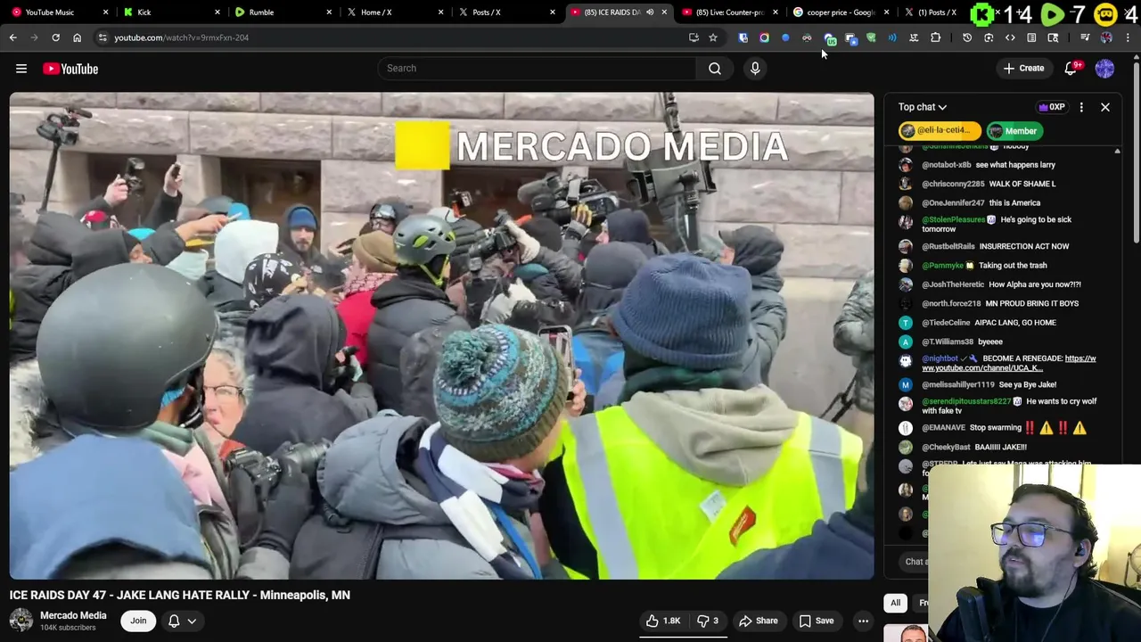Click chat message 'Taking out the trash'
Image resolution: width=1141 pixels, height=642 pixels.
[1013, 265]
